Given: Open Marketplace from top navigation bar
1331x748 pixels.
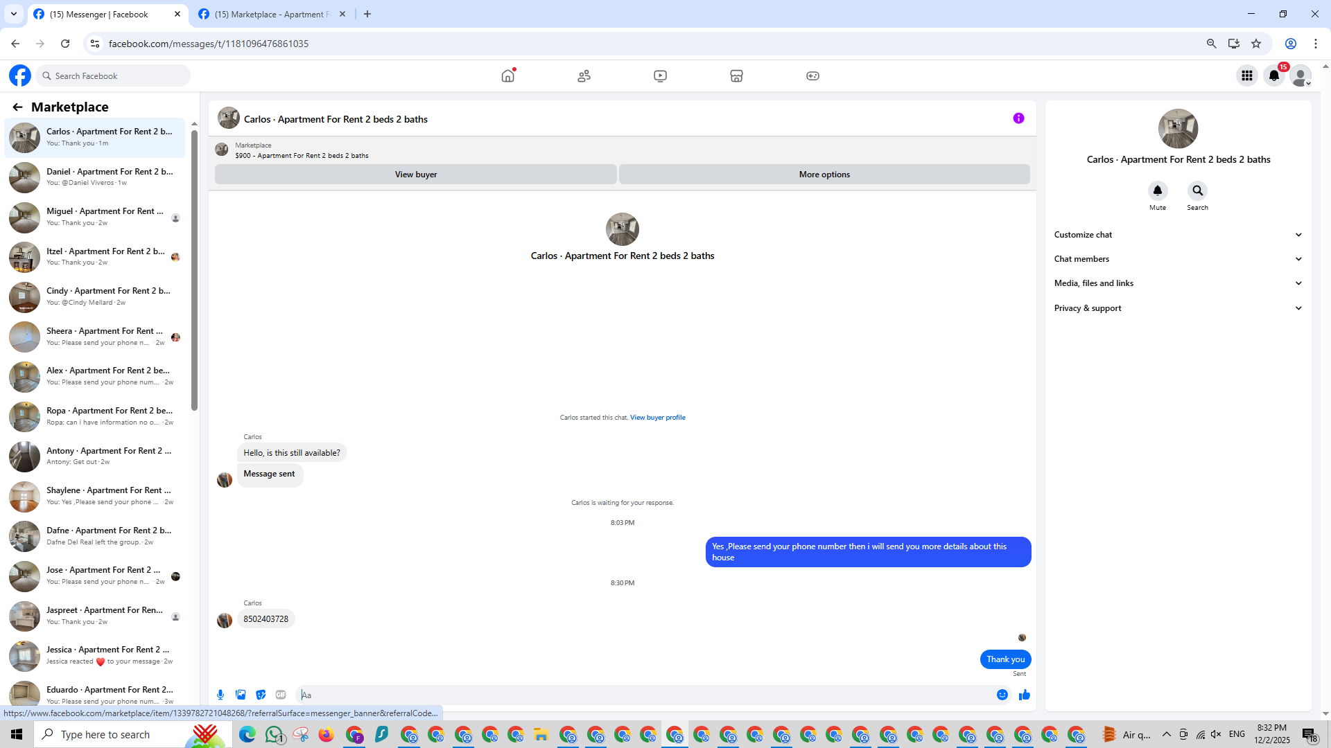Looking at the screenshot, I should (x=736, y=76).
